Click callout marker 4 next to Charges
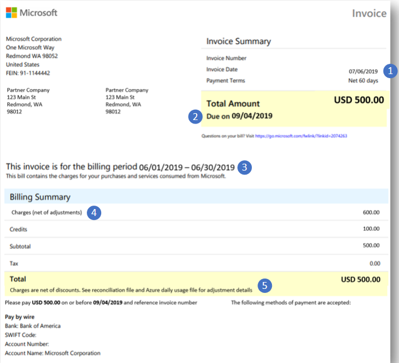This screenshot has height=363, width=399. point(94,213)
